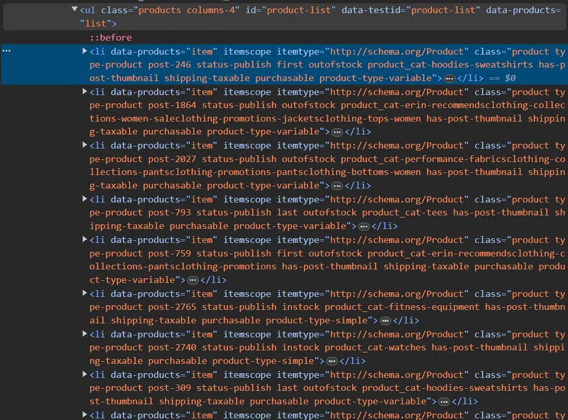568x420 pixels.
Task: Click "post-1864" class text
Action: pyautogui.click(x=172, y=105)
